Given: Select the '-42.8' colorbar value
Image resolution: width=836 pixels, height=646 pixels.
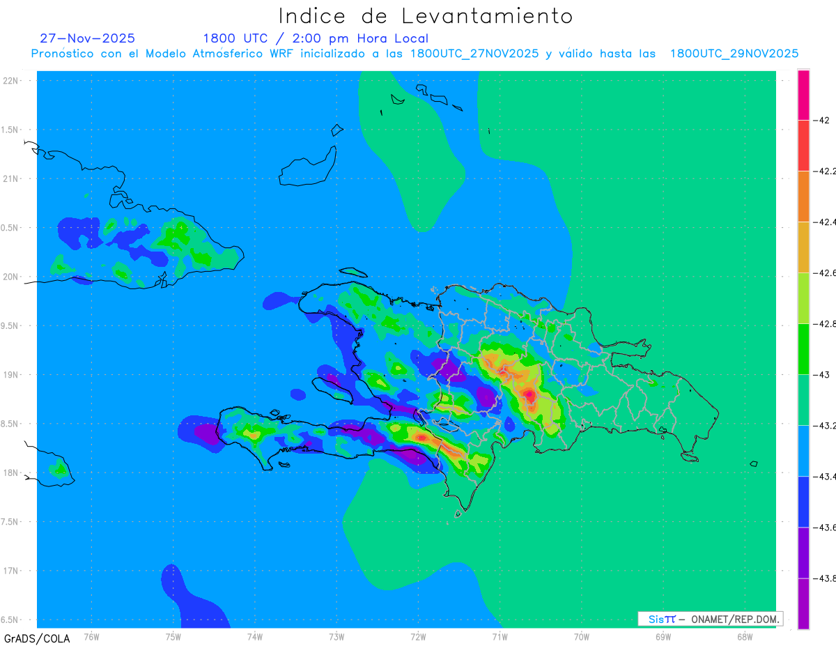Looking at the screenshot, I should point(826,323).
